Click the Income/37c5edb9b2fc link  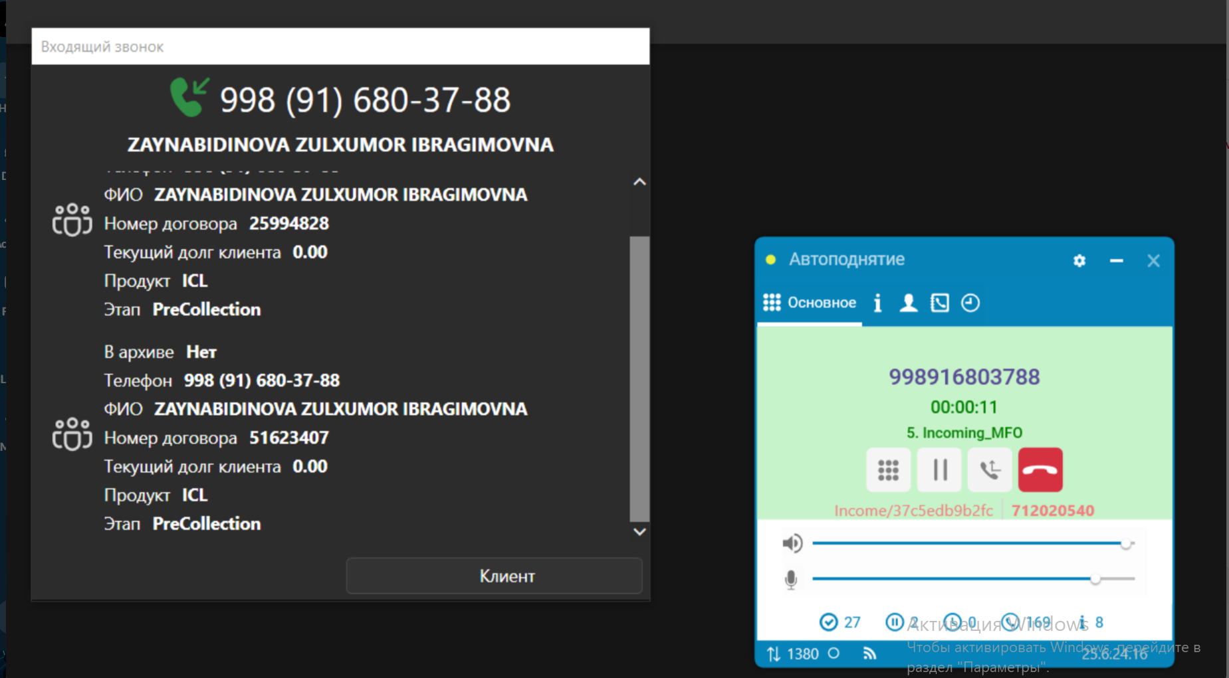(913, 511)
